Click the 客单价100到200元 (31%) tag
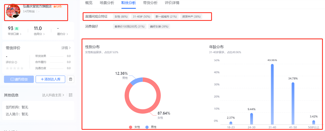The image size is (325, 131). point(129,26)
